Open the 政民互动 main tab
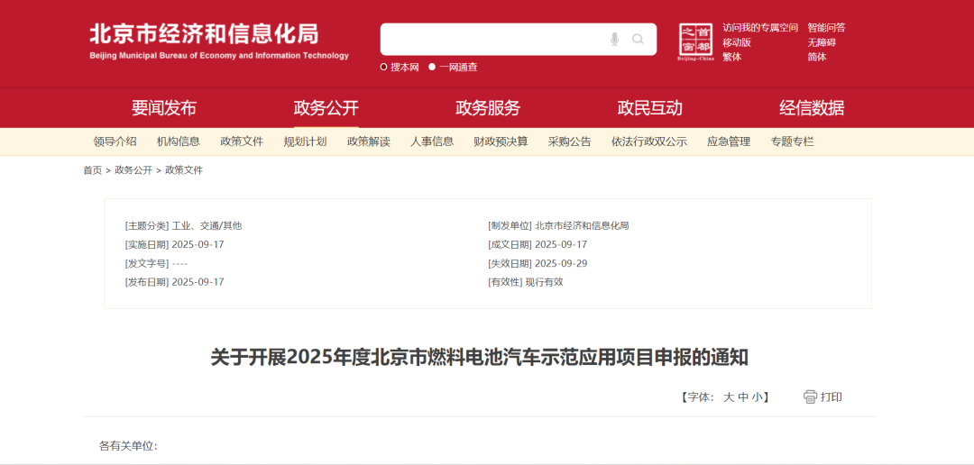This screenshot has width=974, height=465. pyautogui.click(x=649, y=108)
